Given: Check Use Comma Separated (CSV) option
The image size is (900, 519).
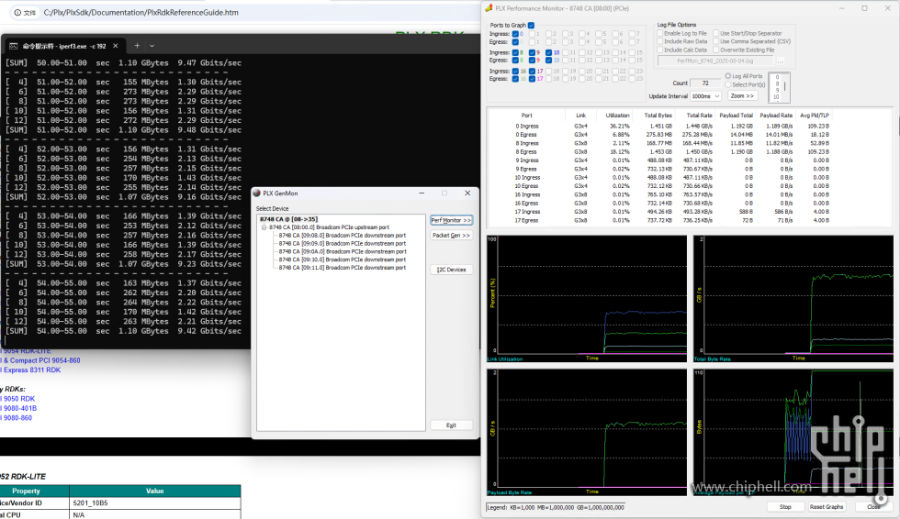Looking at the screenshot, I should (x=715, y=41).
